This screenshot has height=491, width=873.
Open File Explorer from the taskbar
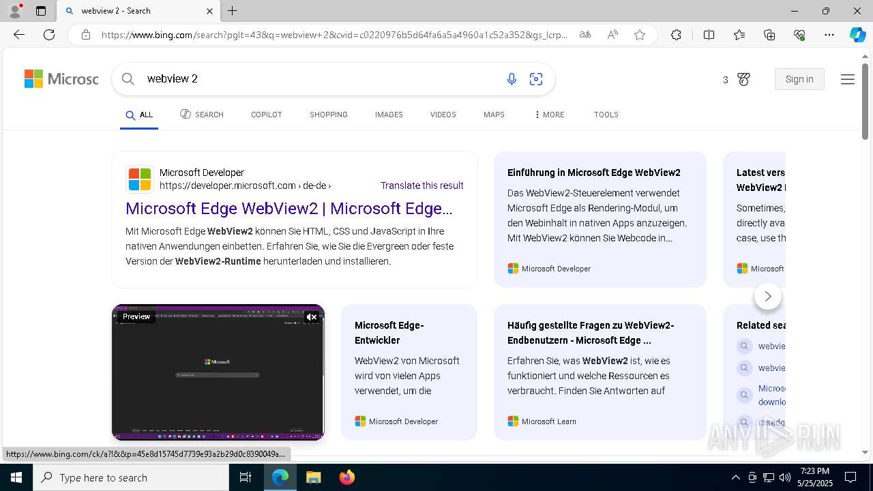pos(313,477)
